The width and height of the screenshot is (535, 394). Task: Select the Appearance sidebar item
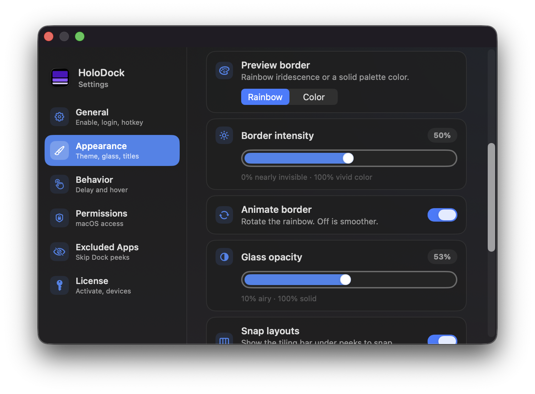pos(112,150)
